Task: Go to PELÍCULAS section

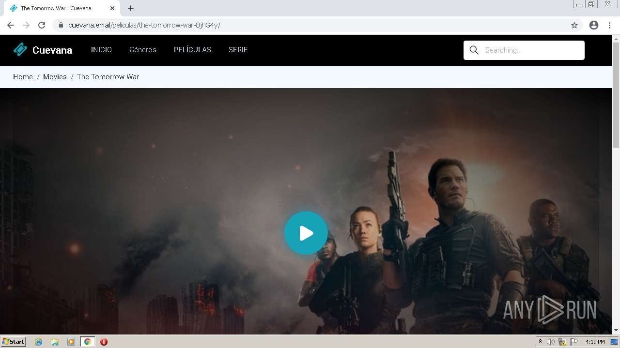Action: [192, 50]
